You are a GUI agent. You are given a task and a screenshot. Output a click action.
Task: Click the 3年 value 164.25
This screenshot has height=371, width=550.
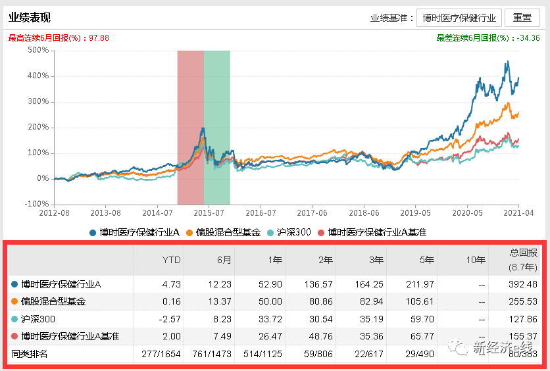pos(369,284)
